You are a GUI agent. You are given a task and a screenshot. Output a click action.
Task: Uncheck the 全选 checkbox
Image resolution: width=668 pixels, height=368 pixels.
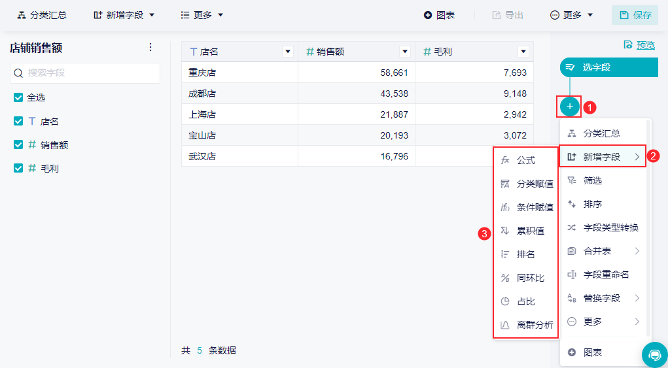pyautogui.click(x=18, y=97)
